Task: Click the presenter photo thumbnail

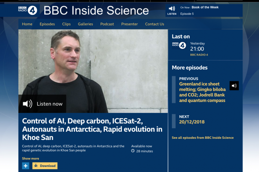Action: 93,71
